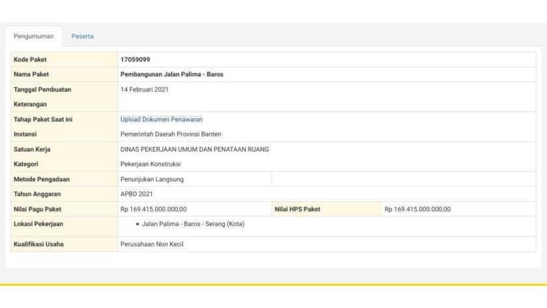The width and height of the screenshot is (547, 308).
Task: Click the date 14 Februari 2021
Action: pyautogui.click(x=144, y=89)
